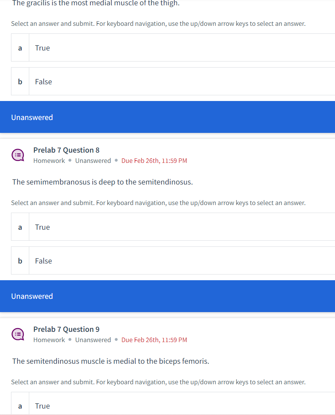Viewport: 335px width, 415px height.
Task: Select False for the gracilis question
Action: coord(173,81)
